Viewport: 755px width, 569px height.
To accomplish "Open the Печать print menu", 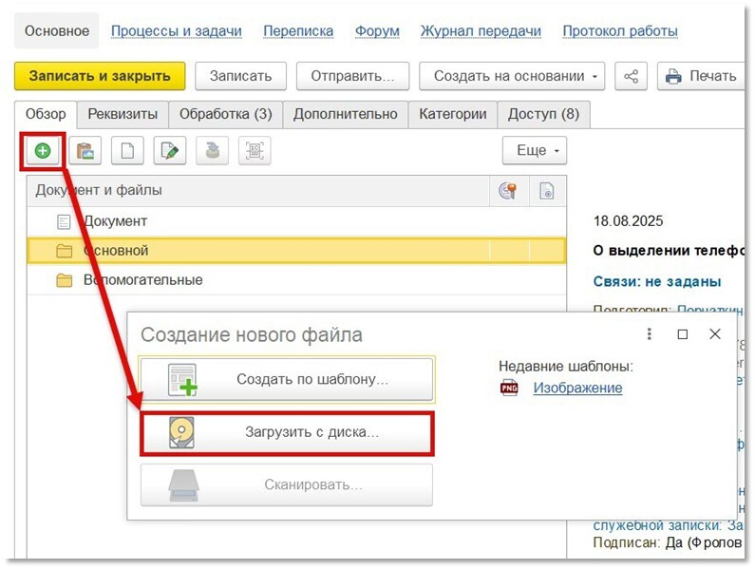I will (x=702, y=76).
